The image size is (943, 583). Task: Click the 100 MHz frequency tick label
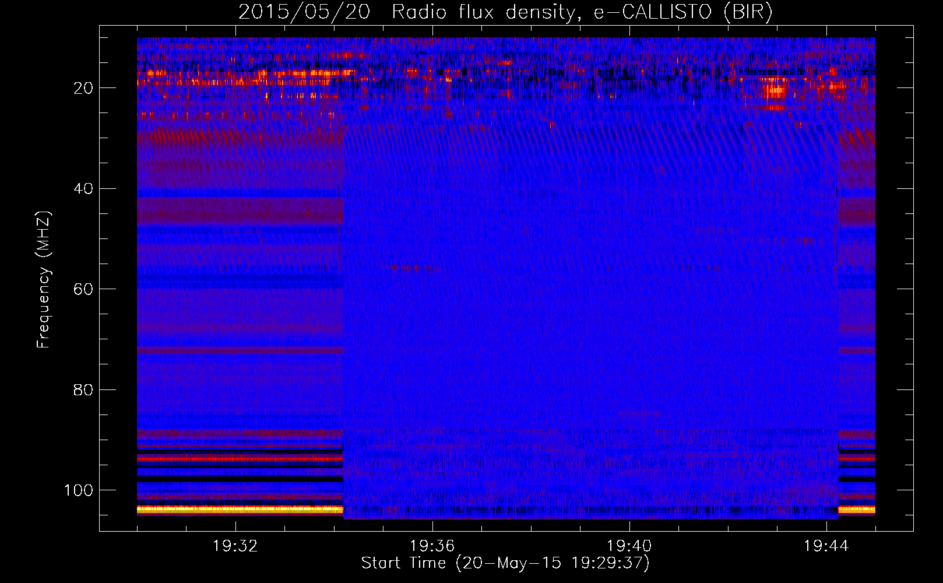click(79, 490)
